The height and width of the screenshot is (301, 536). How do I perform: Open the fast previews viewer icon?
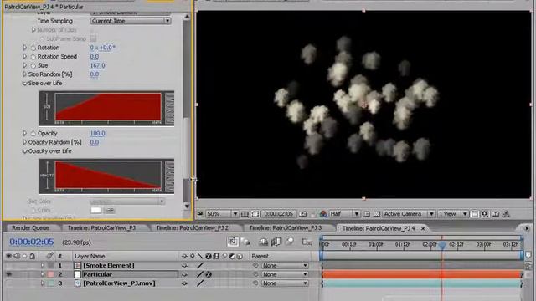pos(485,214)
